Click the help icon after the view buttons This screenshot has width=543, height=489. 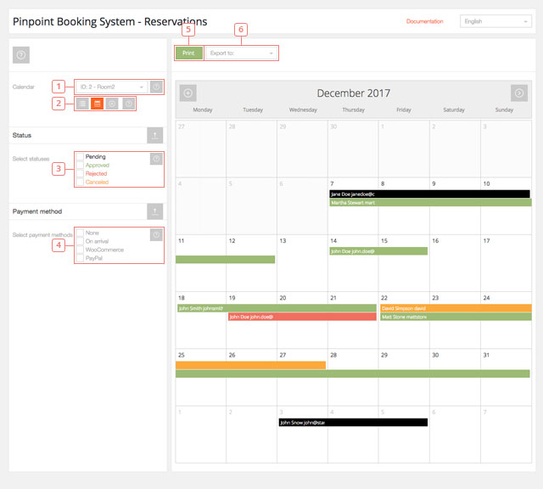128,104
